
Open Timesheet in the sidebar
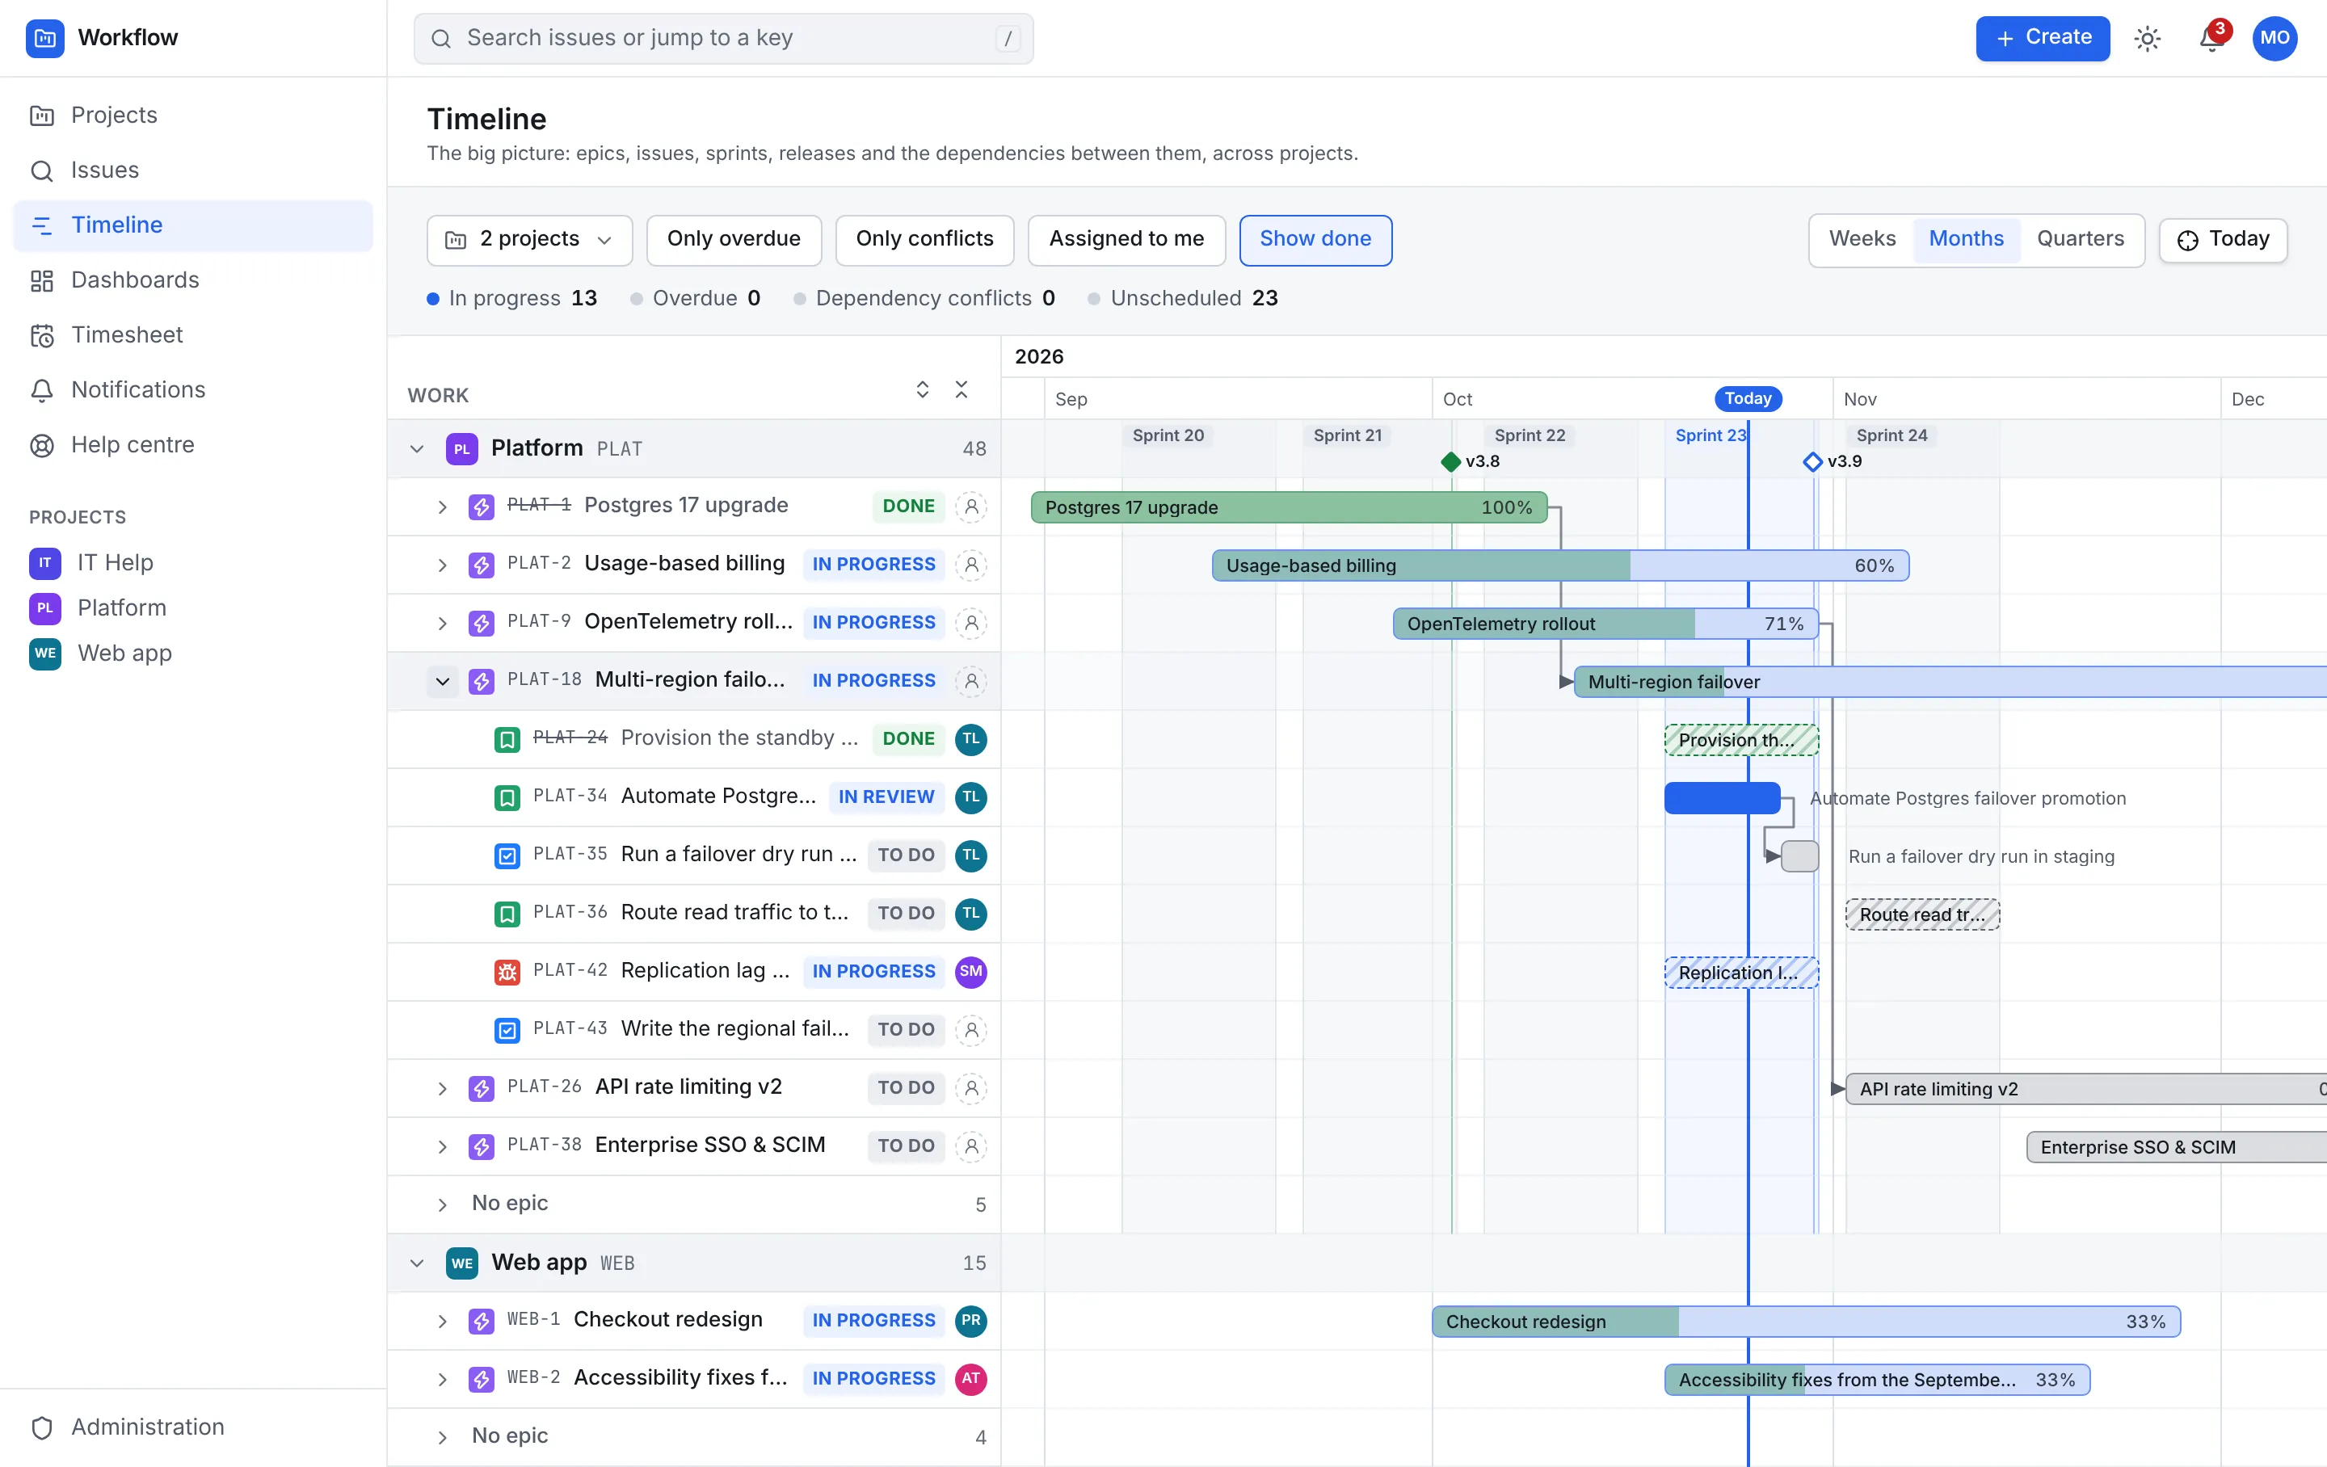tap(193, 335)
